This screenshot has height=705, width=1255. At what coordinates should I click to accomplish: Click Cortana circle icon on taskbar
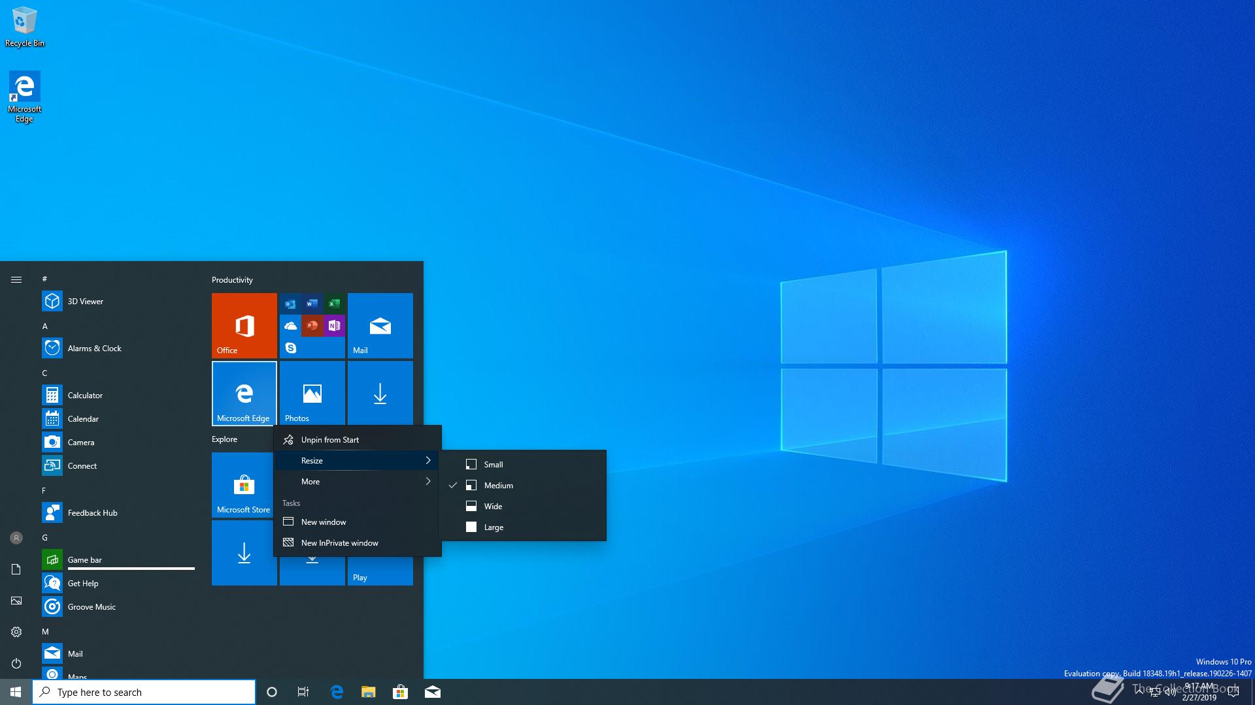coord(272,692)
